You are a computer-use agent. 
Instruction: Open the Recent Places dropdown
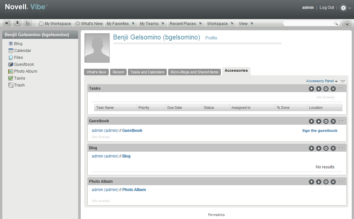tap(201, 23)
